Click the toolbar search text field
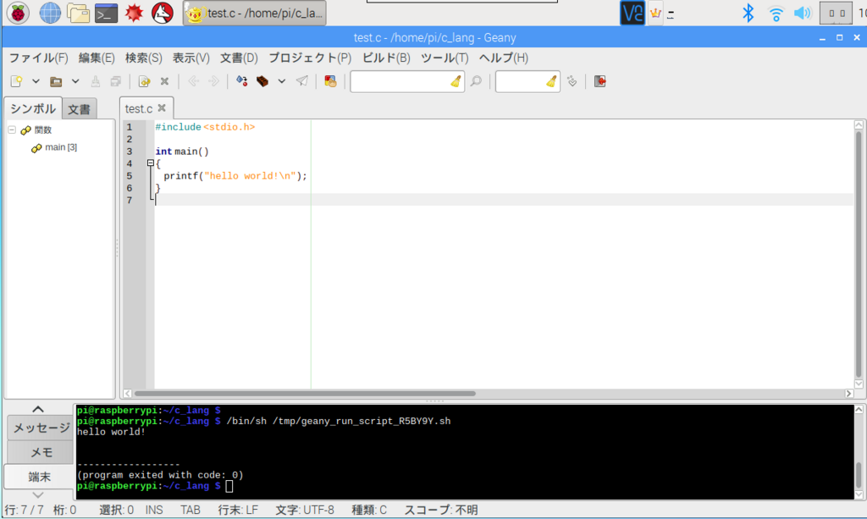Image resolution: width=867 pixels, height=519 pixels. pyautogui.click(x=400, y=82)
